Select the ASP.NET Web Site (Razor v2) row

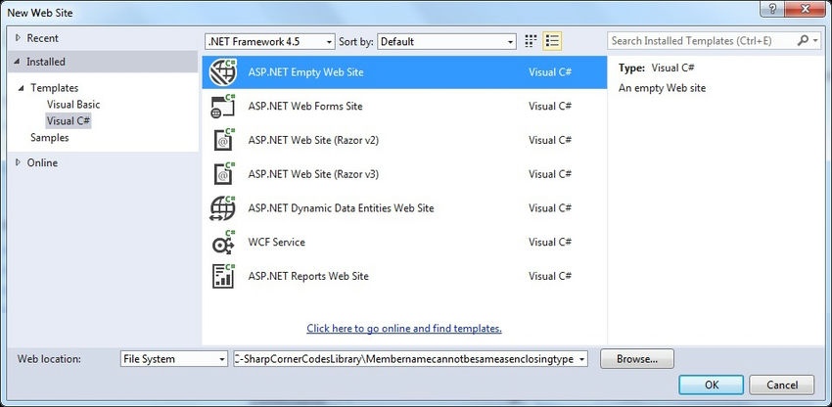404,140
